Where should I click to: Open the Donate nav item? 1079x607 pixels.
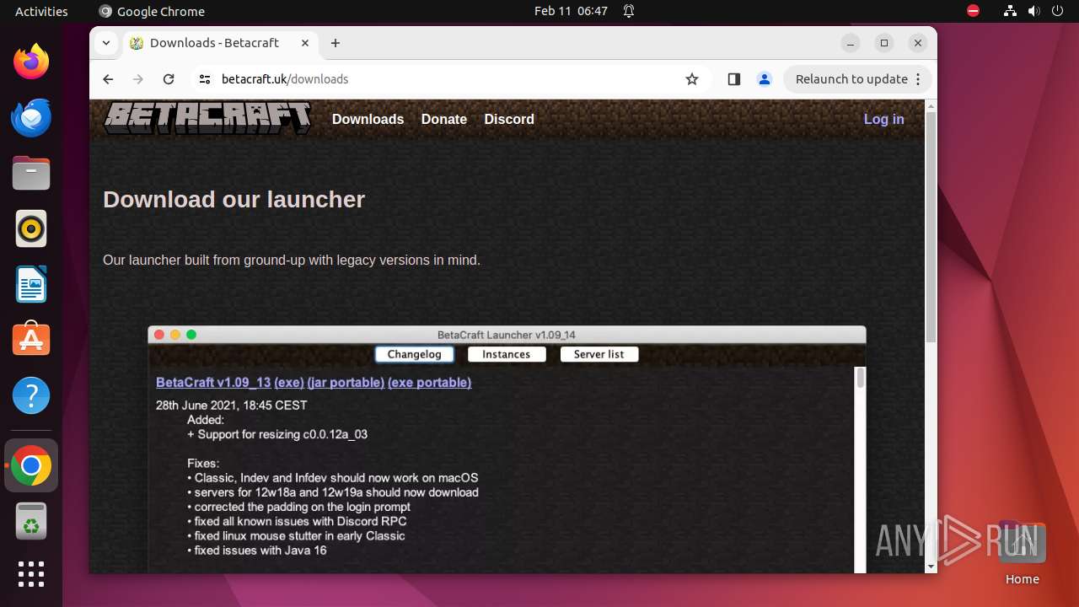444,119
